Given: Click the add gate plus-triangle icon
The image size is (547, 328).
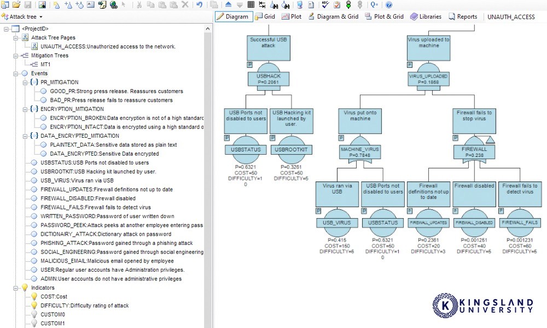Looking at the screenshot, I should tap(68, 4).
